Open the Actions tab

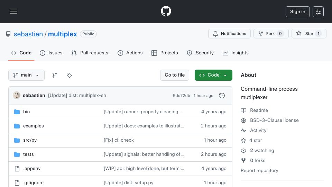point(130,53)
